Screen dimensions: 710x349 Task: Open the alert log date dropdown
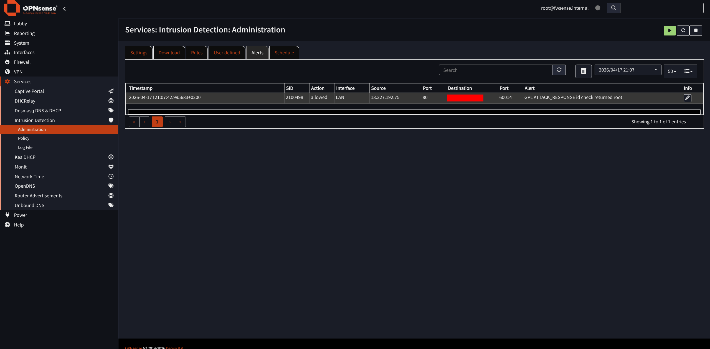pyautogui.click(x=628, y=70)
